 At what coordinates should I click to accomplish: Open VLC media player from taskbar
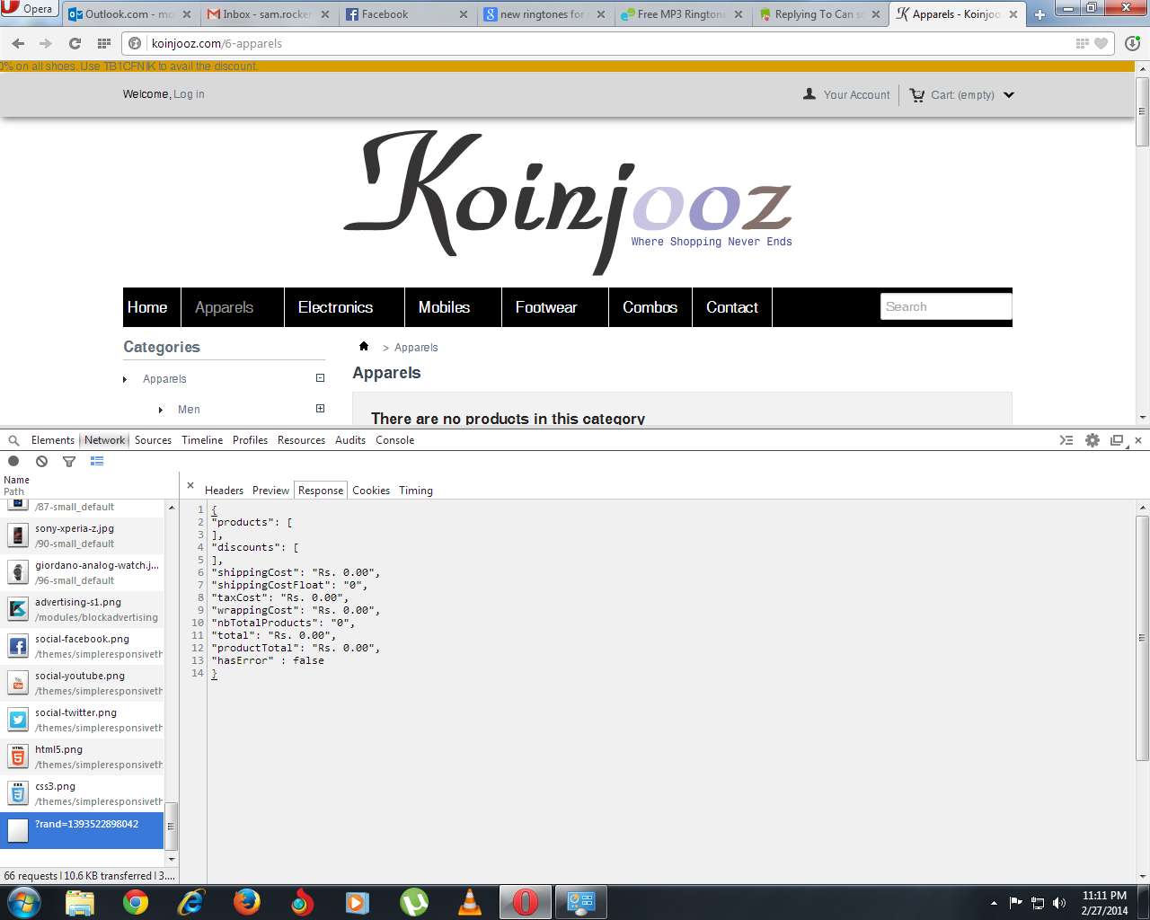point(469,902)
